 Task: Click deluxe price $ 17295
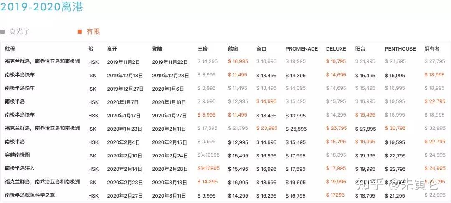(x=335, y=195)
